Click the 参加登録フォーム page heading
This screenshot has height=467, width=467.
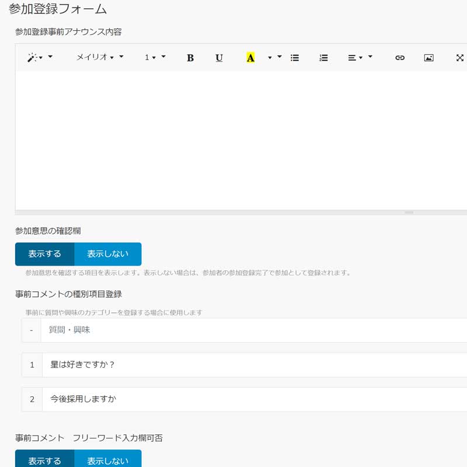click(56, 9)
